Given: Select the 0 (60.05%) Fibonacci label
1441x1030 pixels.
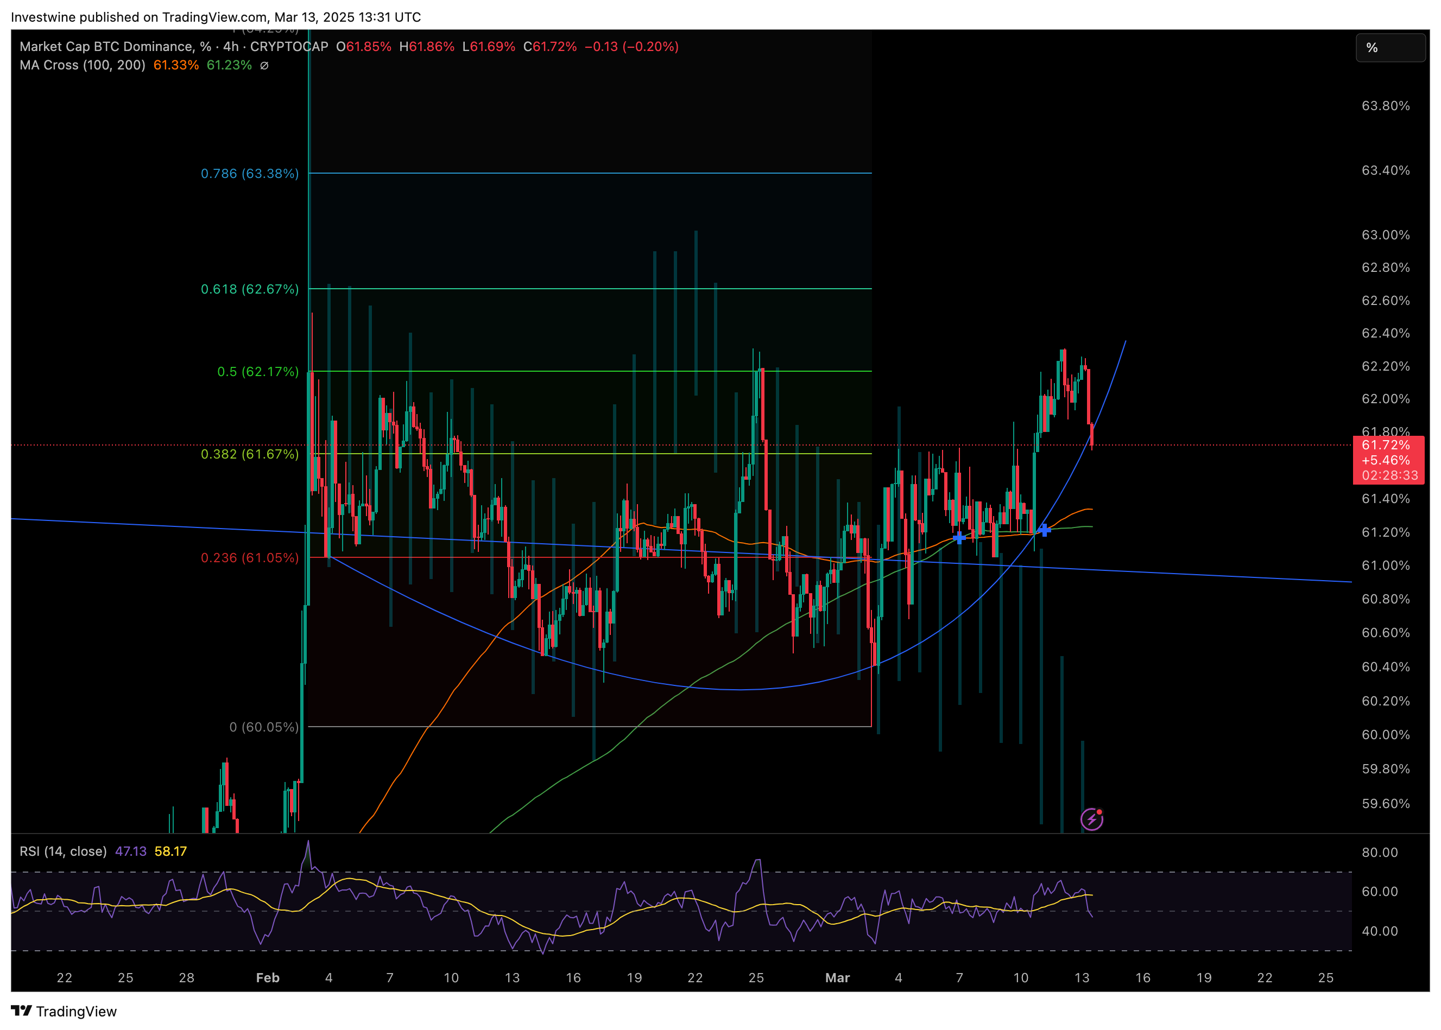Looking at the screenshot, I should click(263, 727).
